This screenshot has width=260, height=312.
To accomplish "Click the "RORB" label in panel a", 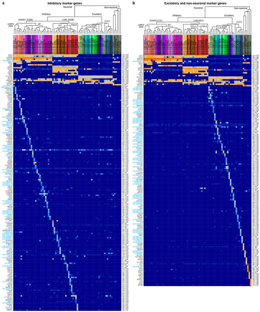I will click(94, 26).
